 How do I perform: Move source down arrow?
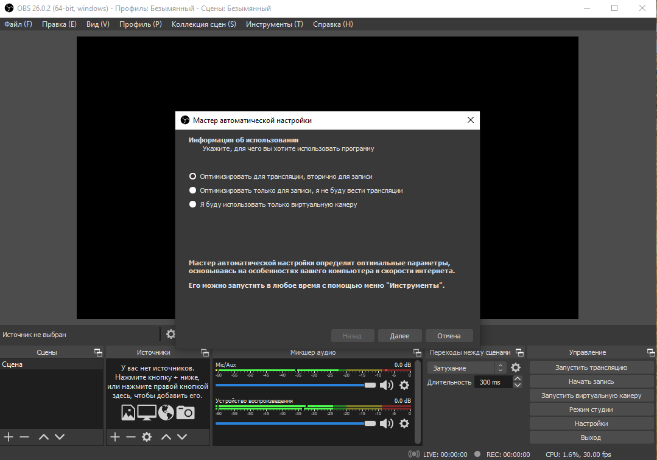coord(182,437)
